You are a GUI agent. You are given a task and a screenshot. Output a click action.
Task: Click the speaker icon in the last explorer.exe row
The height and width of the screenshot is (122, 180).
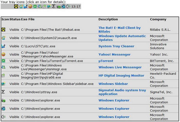[3, 117]
